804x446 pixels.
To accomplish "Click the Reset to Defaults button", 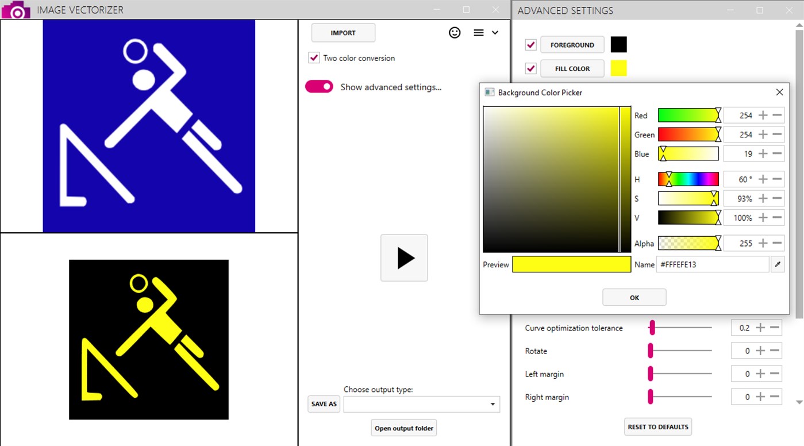I will pos(657,426).
